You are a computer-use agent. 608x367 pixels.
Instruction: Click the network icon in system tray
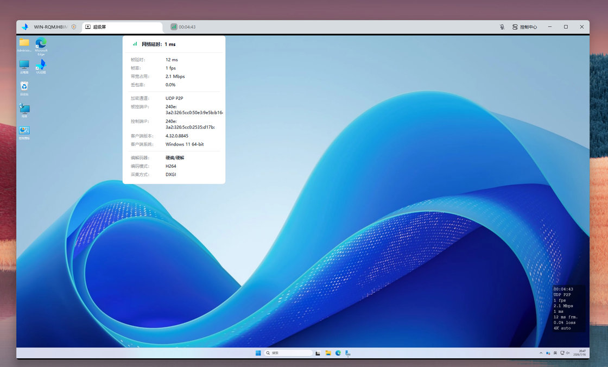pos(562,353)
